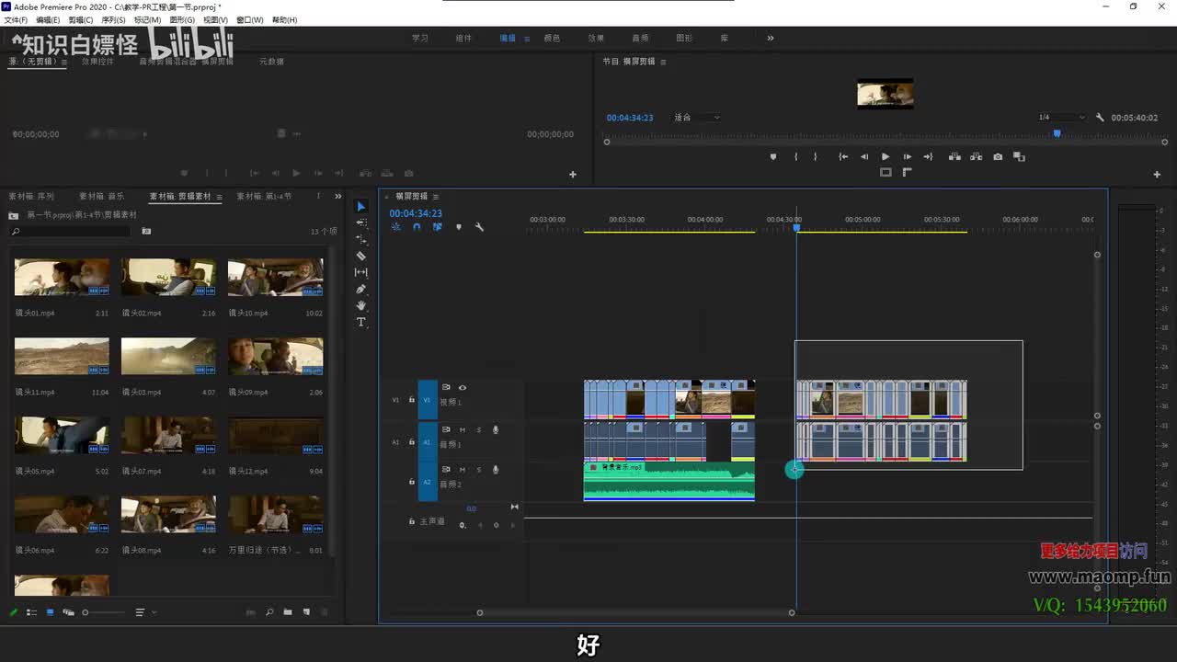Expand the workspace overflow chevron

pyautogui.click(x=770, y=38)
